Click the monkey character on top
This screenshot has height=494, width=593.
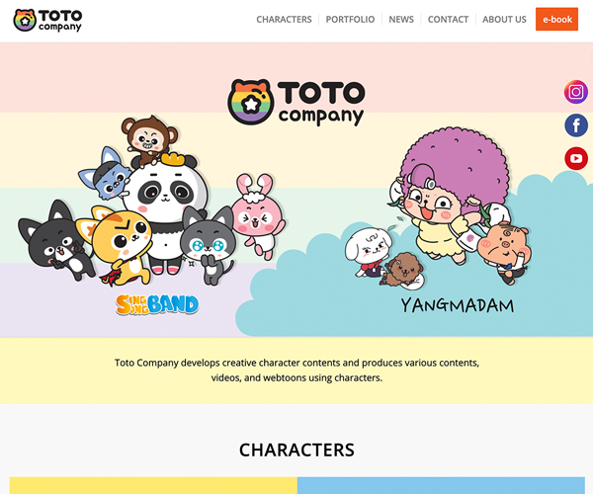pos(150,140)
